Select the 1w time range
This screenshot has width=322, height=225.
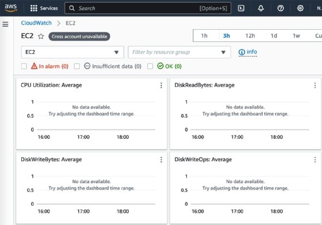[296, 36]
